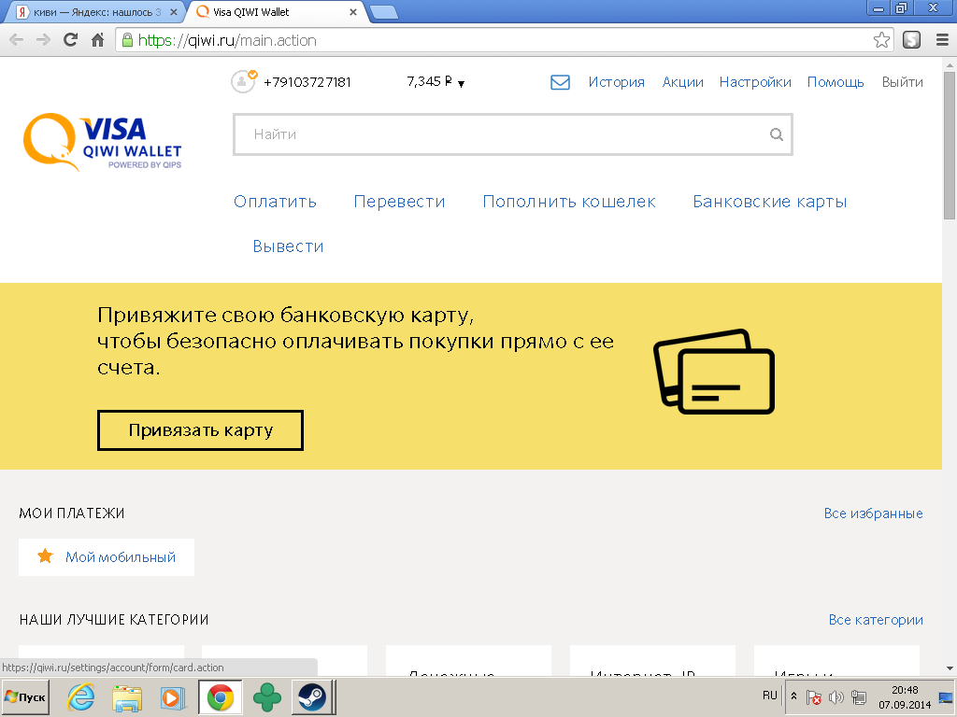Open the Помощь help link

click(x=836, y=82)
